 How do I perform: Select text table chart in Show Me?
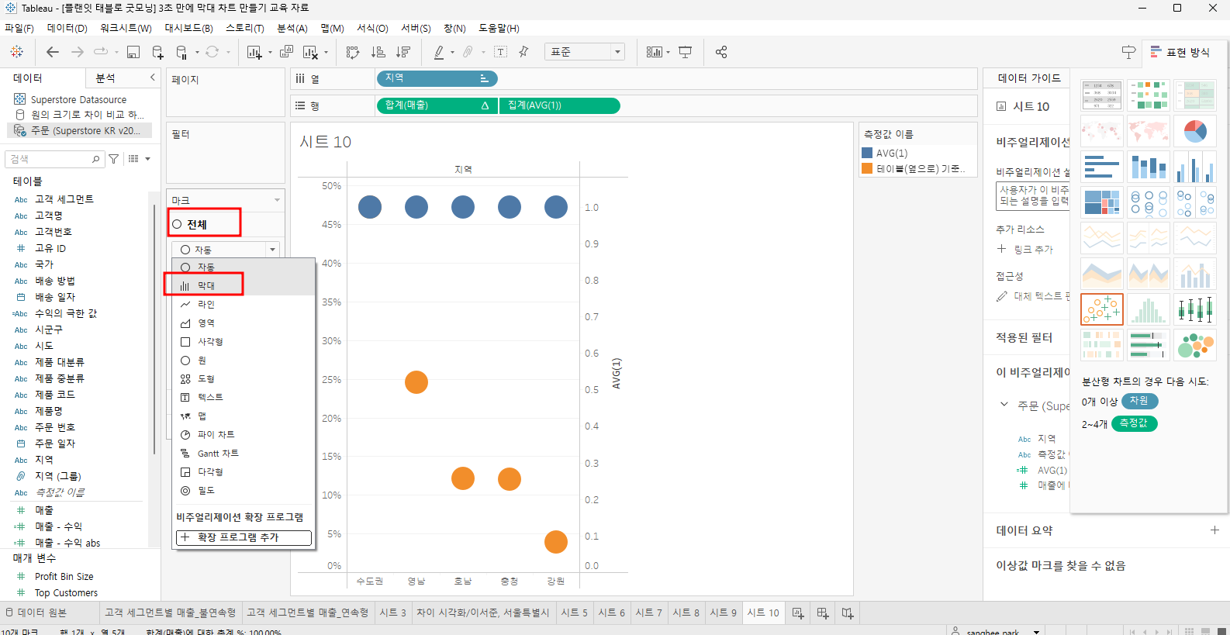1102,95
